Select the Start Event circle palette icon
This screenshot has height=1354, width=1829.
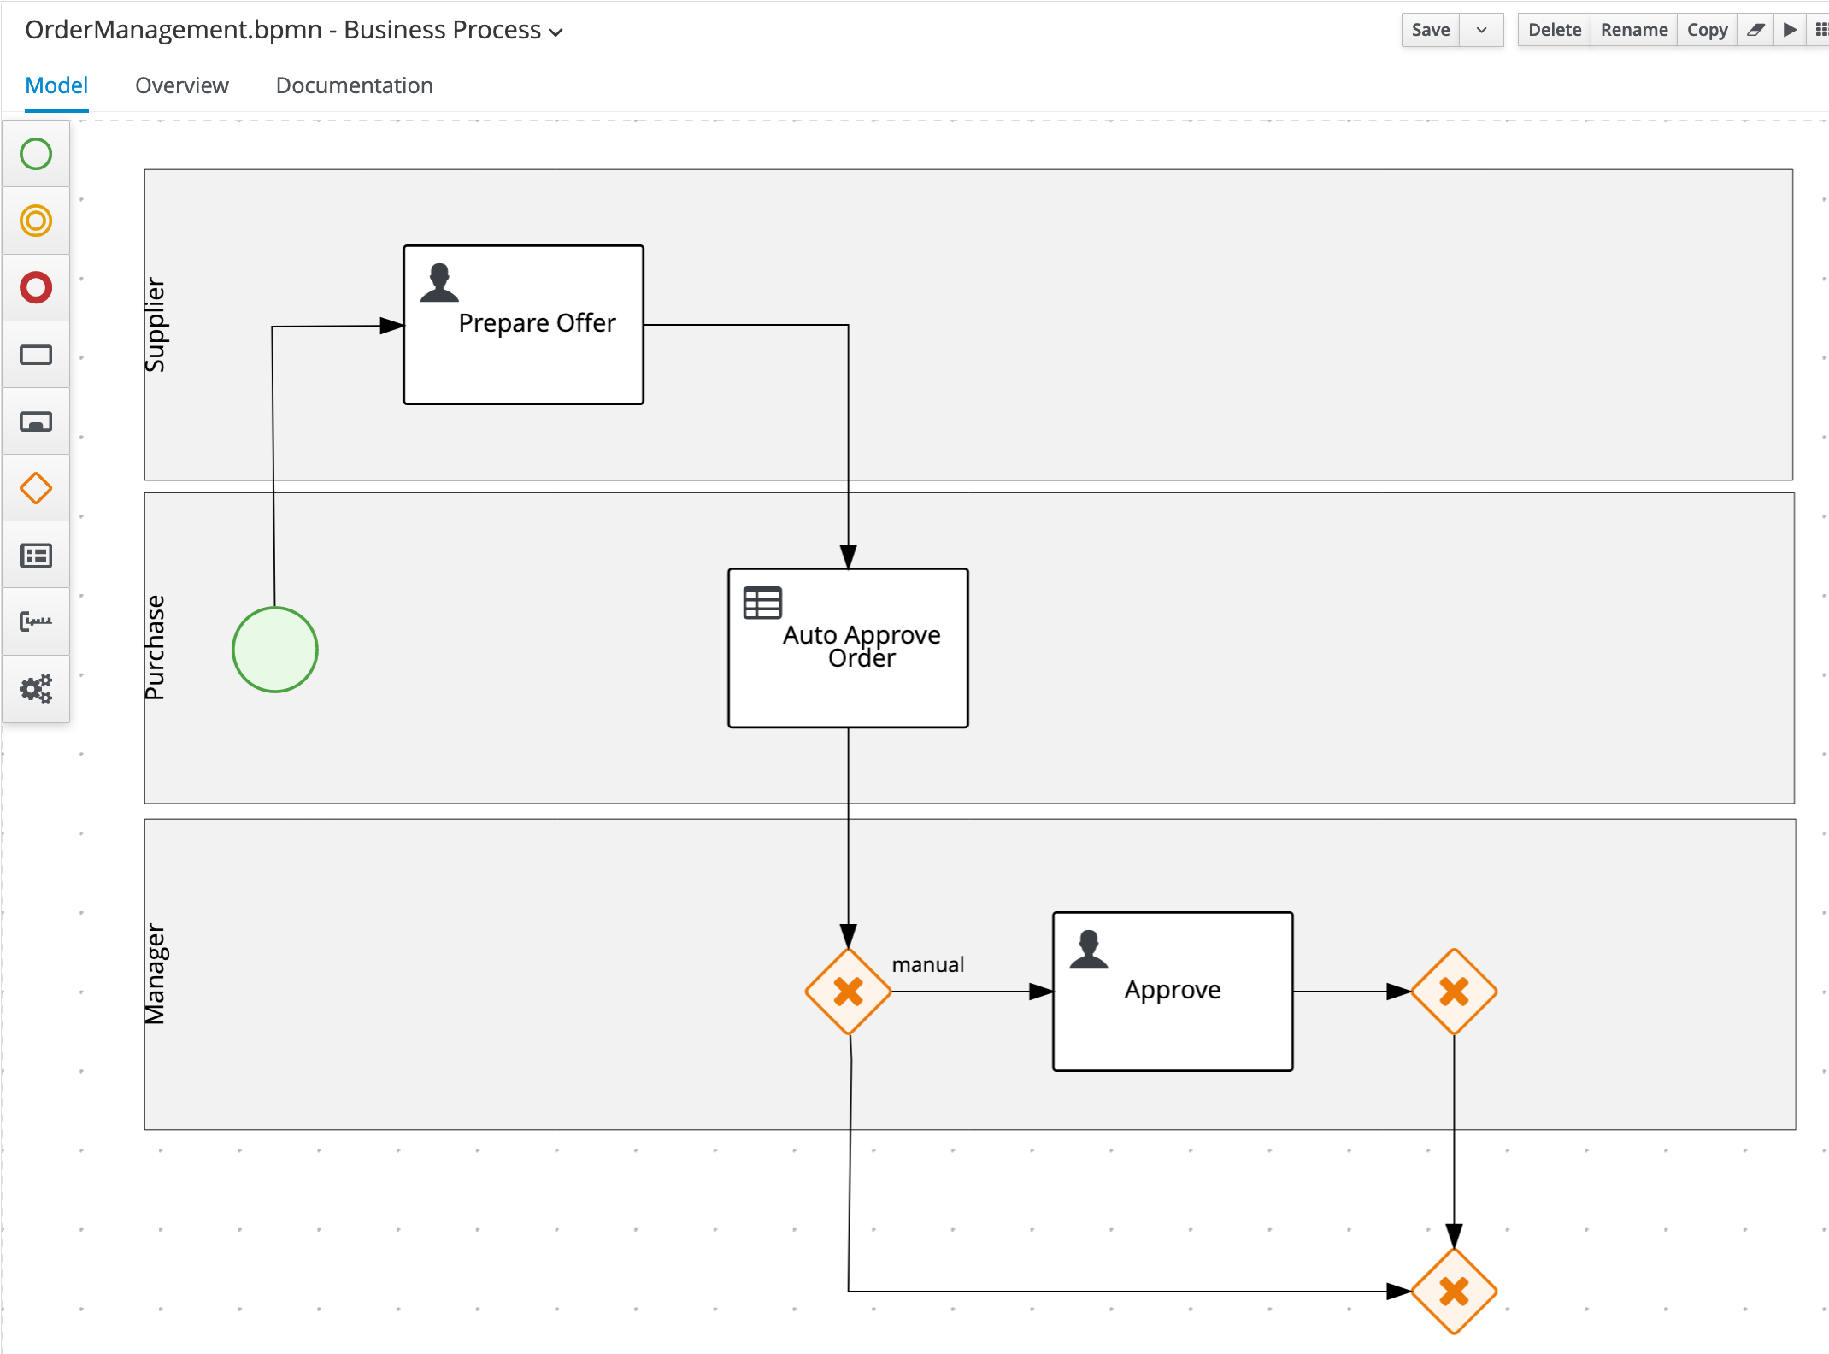(36, 155)
